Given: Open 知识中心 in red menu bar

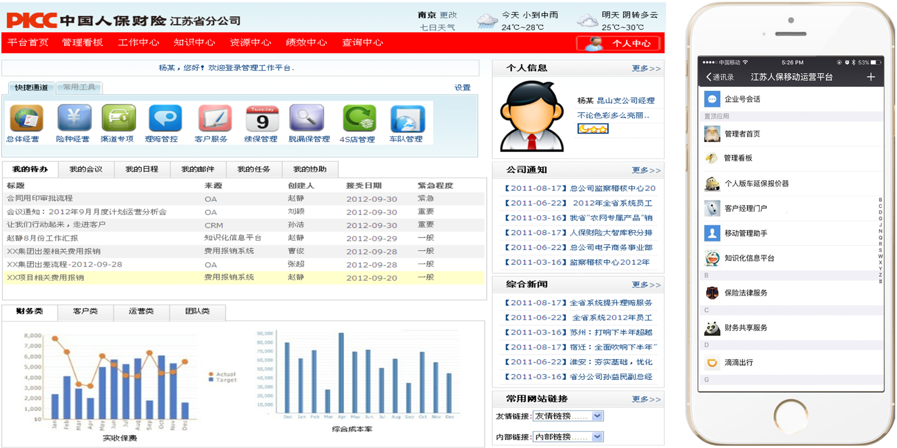Looking at the screenshot, I should pos(194,43).
